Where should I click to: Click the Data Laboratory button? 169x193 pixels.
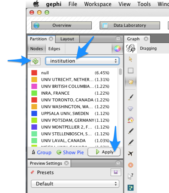(130, 25)
